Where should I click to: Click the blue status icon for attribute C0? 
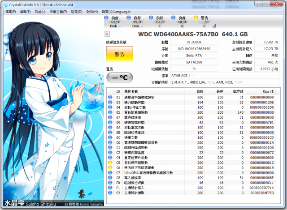pos(110,142)
